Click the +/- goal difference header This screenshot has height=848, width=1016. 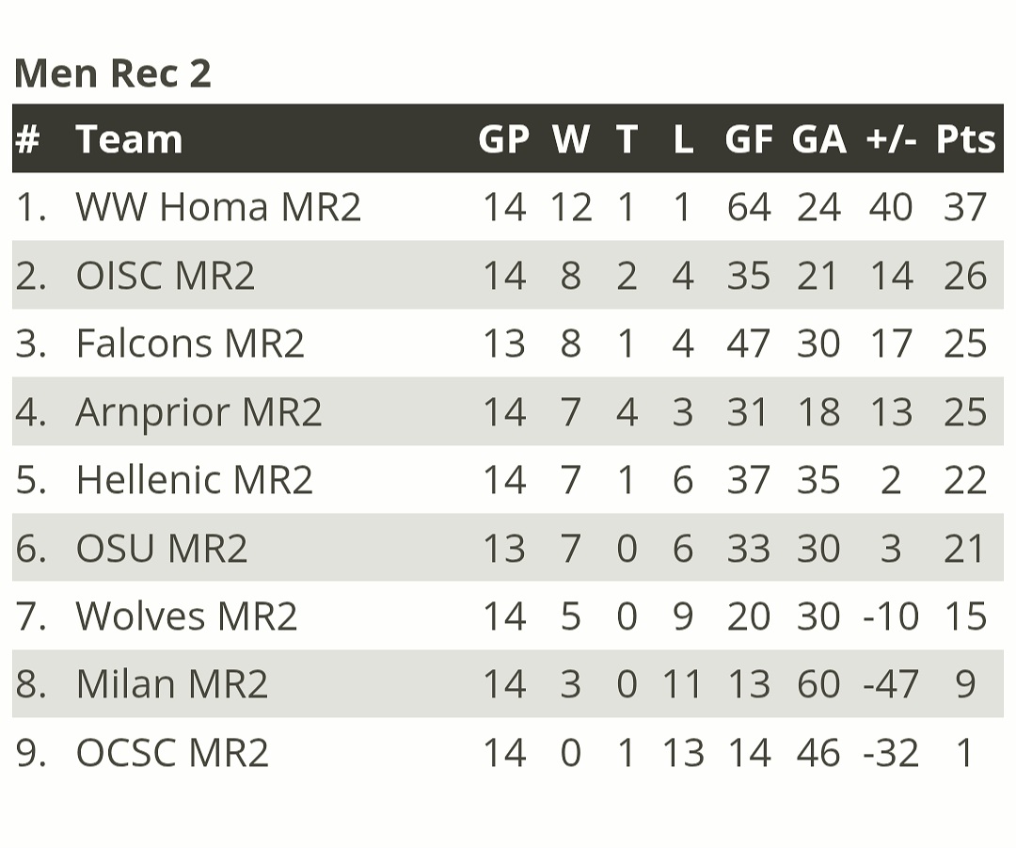click(x=890, y=139)
